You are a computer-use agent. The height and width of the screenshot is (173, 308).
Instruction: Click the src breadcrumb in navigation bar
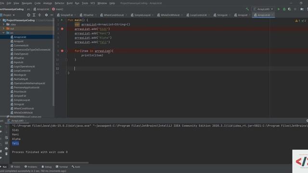point(28,9)
